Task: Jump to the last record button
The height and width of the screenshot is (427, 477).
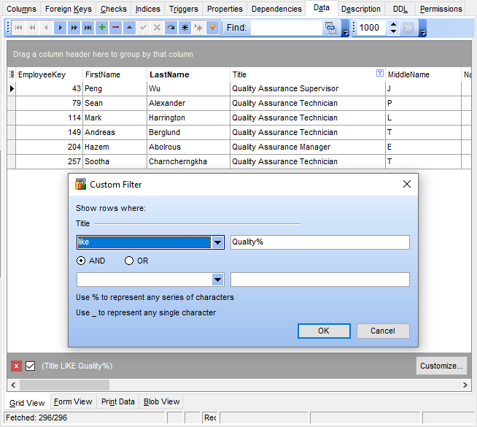Action: [x=88, y=28]
